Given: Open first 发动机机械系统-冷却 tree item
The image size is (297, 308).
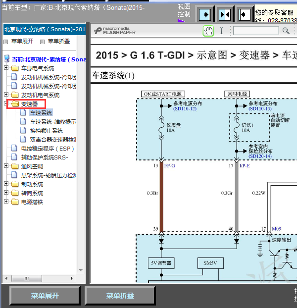Looking at the screenshot, I should click(x=49, y=77).
